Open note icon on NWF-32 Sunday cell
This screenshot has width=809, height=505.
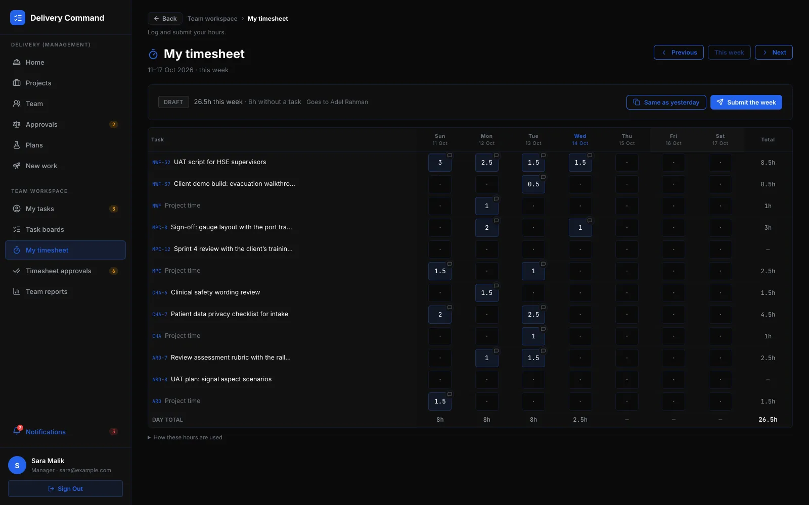point(450,155)
